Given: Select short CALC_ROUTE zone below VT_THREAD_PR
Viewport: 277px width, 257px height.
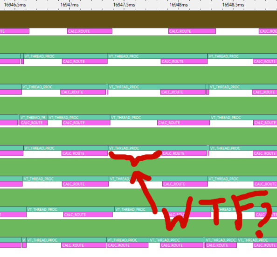Looking at the screenshot, I should pos(34,122).
